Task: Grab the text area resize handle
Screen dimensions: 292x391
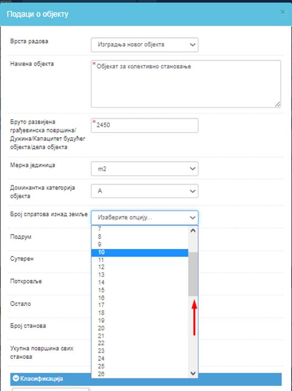Action: click(x=278, y=104)
